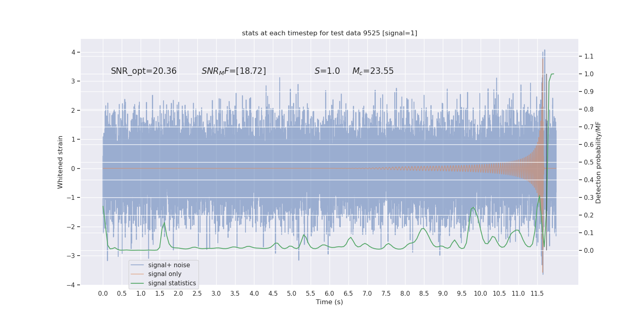
Task: Click the blue legend line swatch
Action: [137, 265]
